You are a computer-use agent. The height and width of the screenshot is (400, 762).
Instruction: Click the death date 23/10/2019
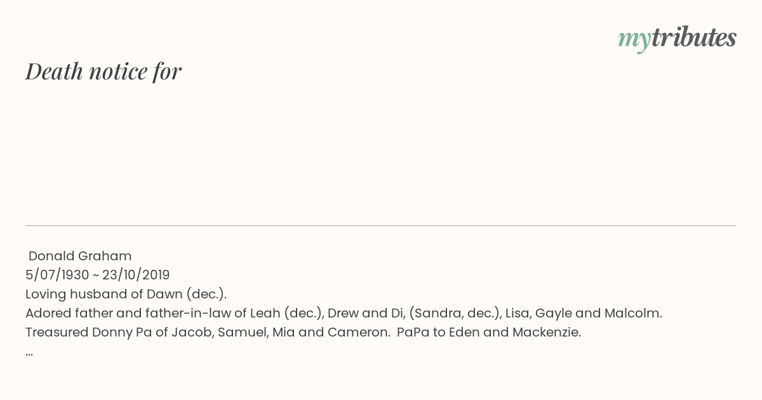[x=136, y=275]
